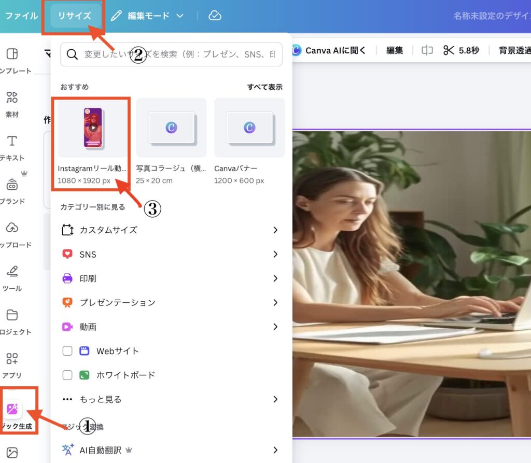Click the リサイズ menu item
This screenshot has width=531, height=463.
tap(74, 15)
